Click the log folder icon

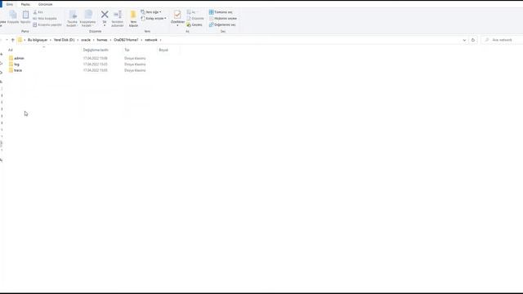click(11, 64)
